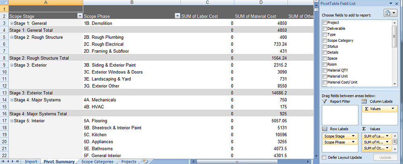Viewport: 403px width, 164px height.
Task: Click the Update button
Action: pyautogui.click(x=385, y=157)
